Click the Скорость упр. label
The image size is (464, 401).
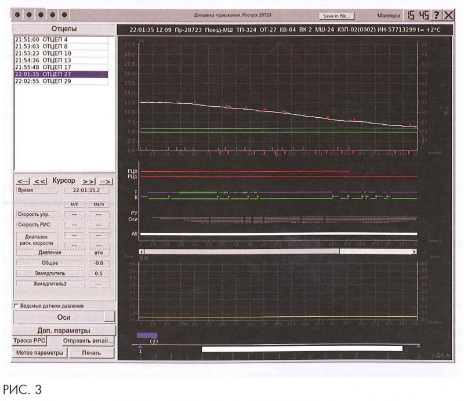click(37, 214)
